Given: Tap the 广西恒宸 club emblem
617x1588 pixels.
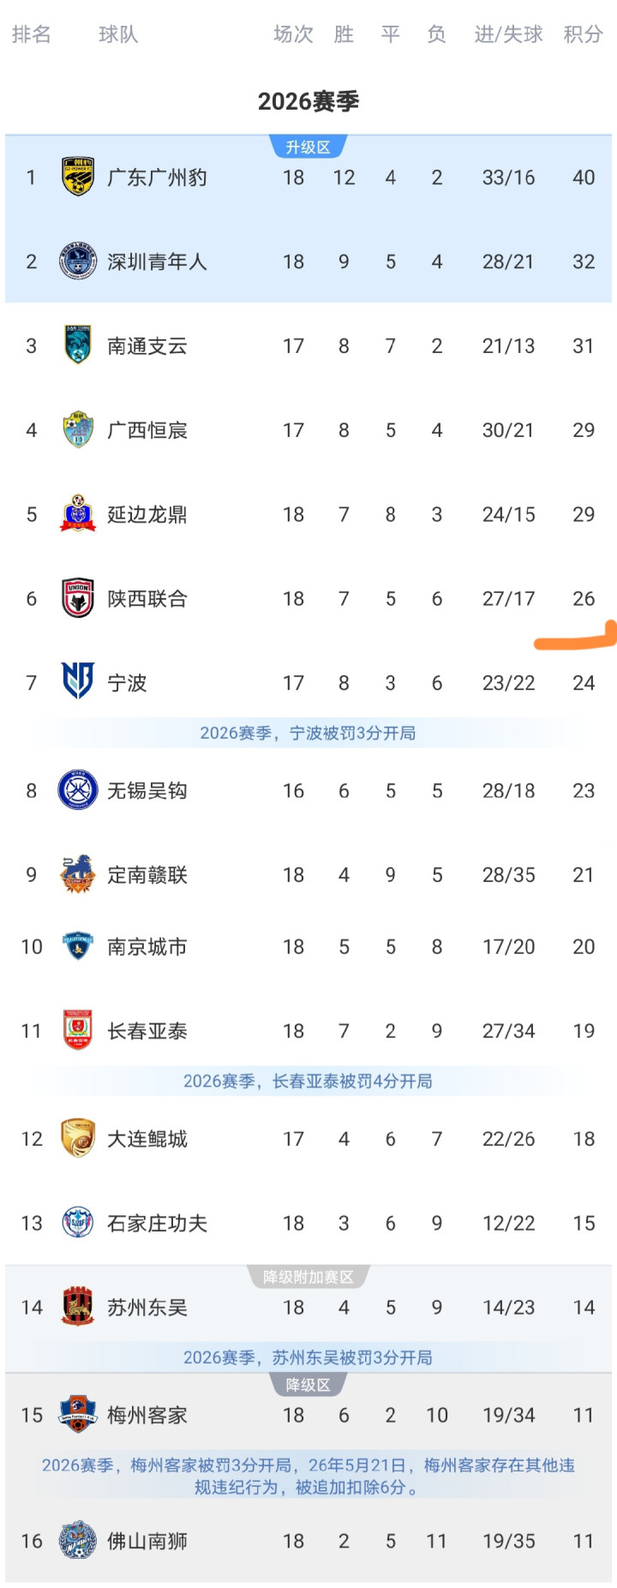Looking at the screenshot, I should 78,429.
